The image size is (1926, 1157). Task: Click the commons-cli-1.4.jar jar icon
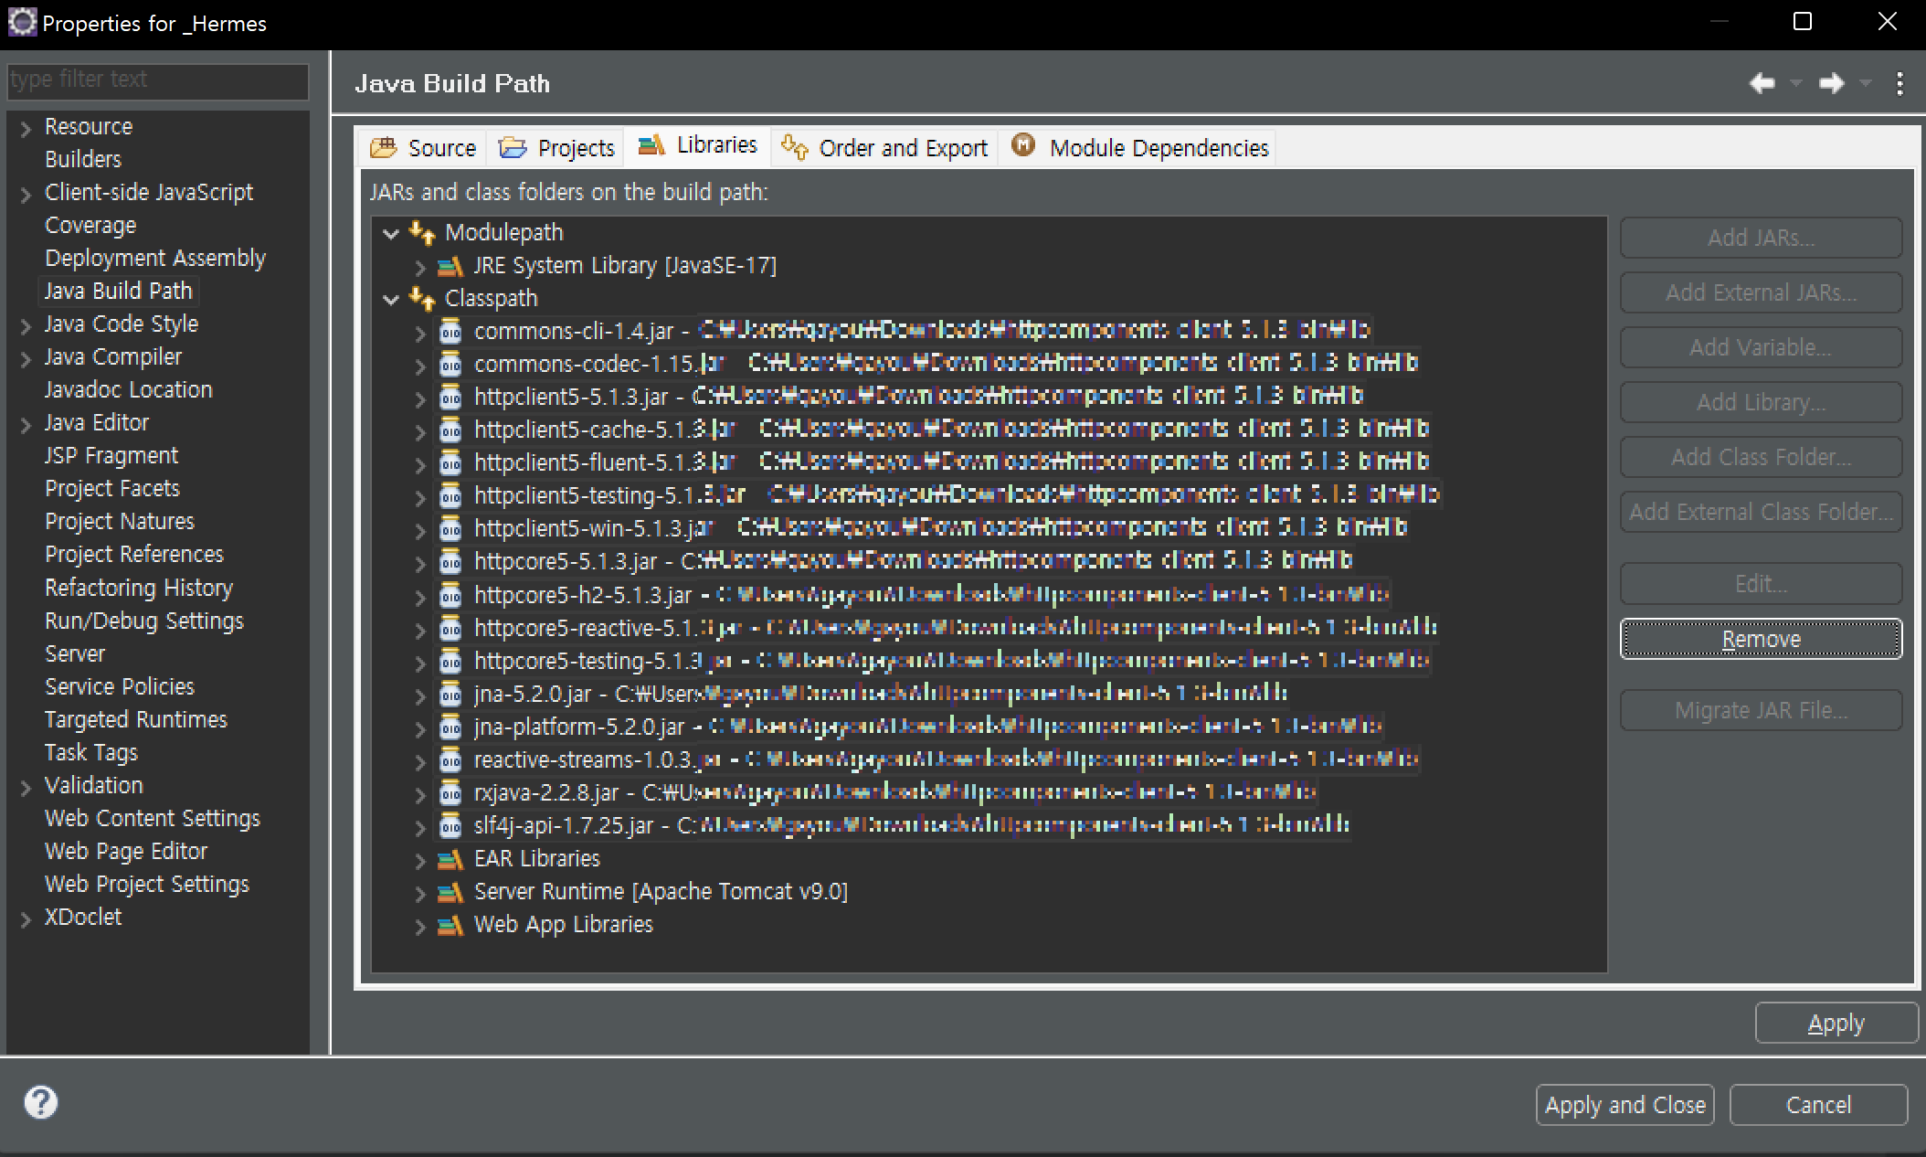coord(450,331)
